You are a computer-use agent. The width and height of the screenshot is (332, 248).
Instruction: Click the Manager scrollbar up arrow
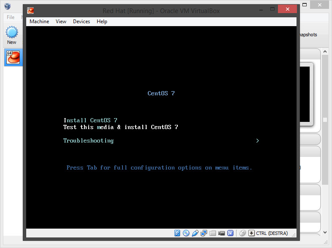pyautogui.click(x=325, y=51)
